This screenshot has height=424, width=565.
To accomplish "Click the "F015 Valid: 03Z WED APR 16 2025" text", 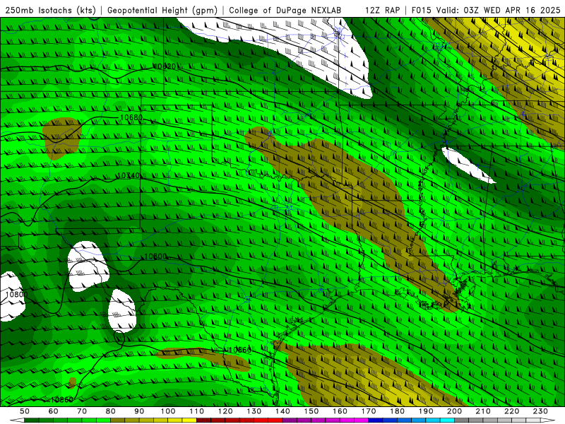I will tap(486, 10).
